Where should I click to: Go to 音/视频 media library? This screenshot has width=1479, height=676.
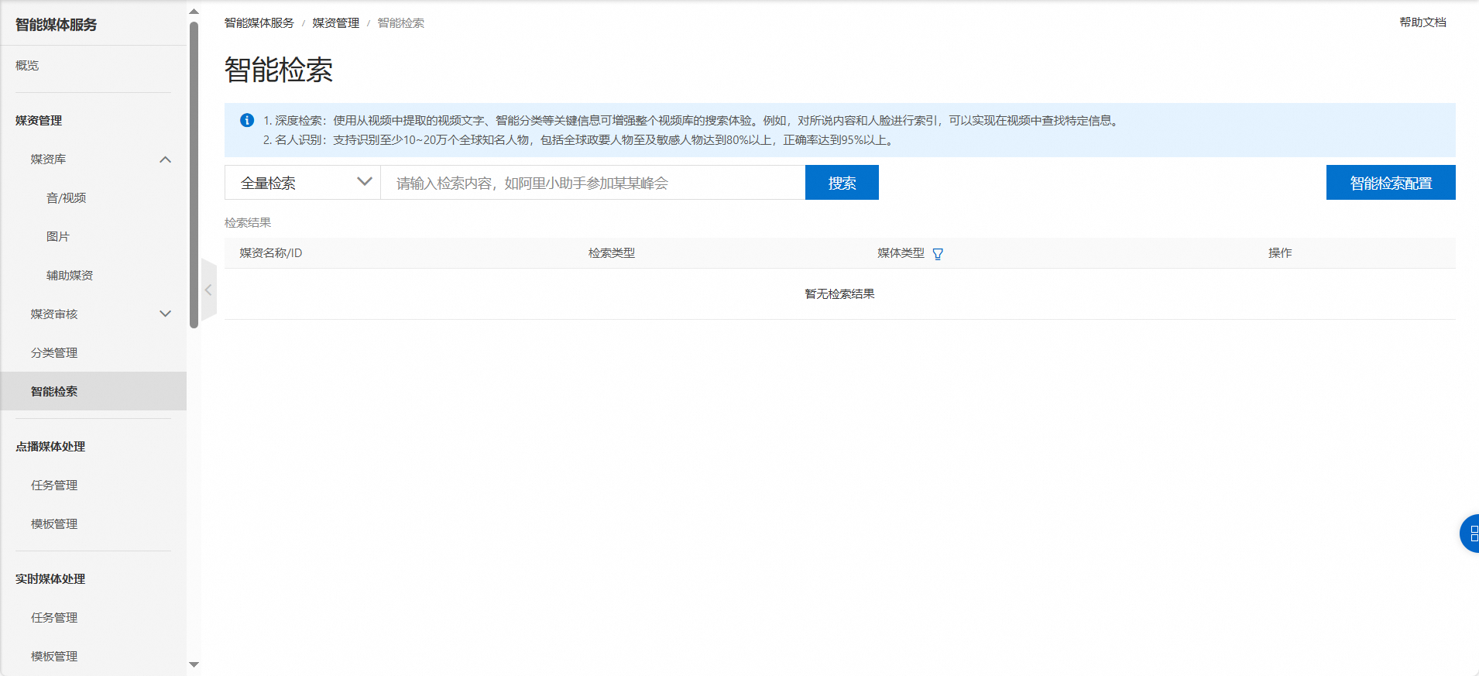coord(66,198)
